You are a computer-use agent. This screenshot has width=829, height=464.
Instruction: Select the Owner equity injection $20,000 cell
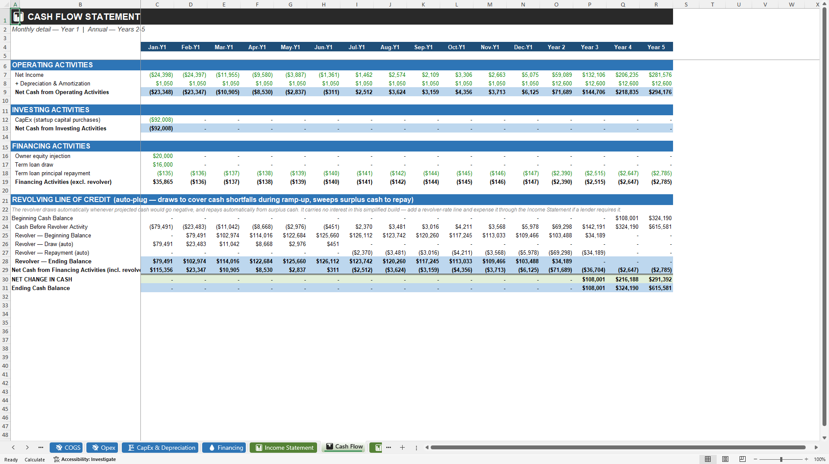pos(157,156)
